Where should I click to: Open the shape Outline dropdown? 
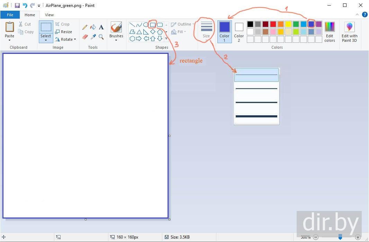[183, 24]
